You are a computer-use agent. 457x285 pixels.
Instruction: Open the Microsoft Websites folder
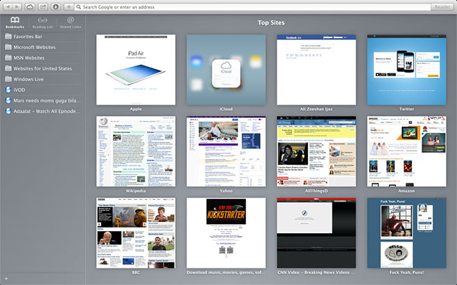point(43,47)
